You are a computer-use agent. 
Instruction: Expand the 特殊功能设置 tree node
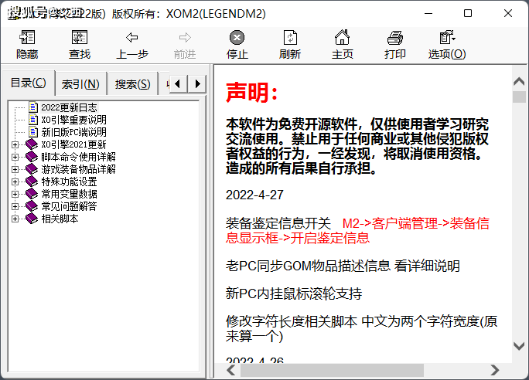[x=15, y=182]
